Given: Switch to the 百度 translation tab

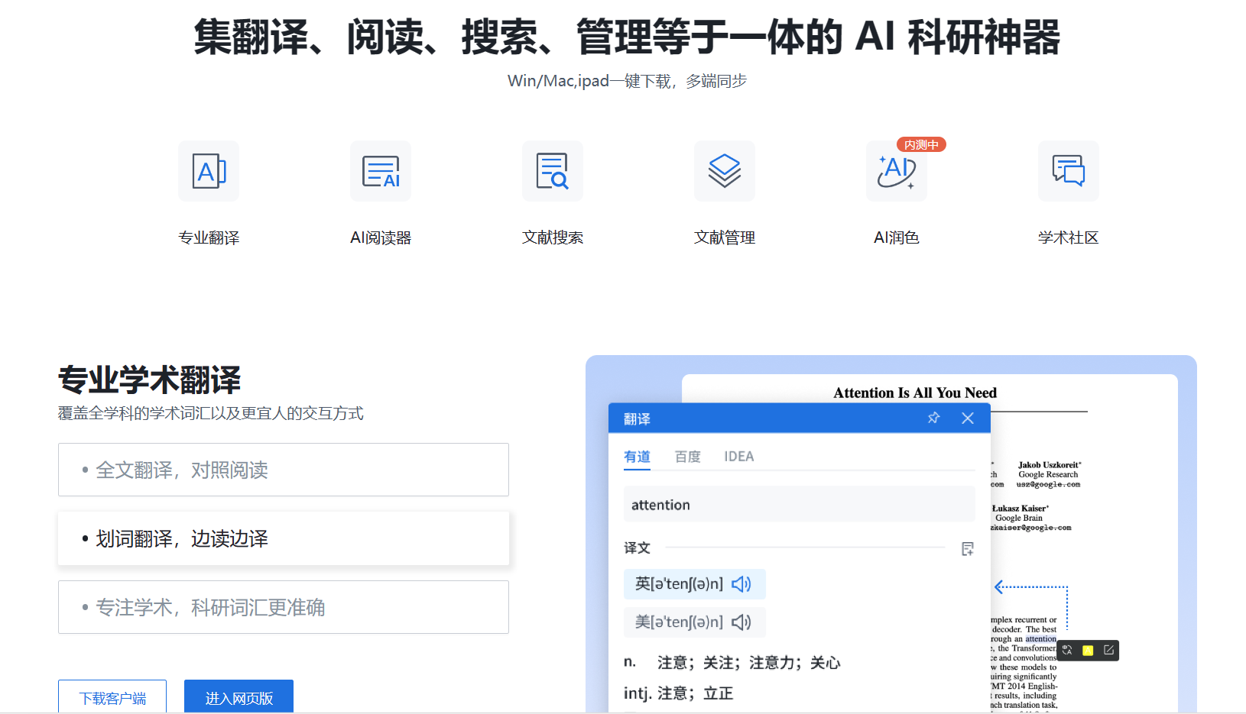Looking at the screenshot, I should coord(686,456).
